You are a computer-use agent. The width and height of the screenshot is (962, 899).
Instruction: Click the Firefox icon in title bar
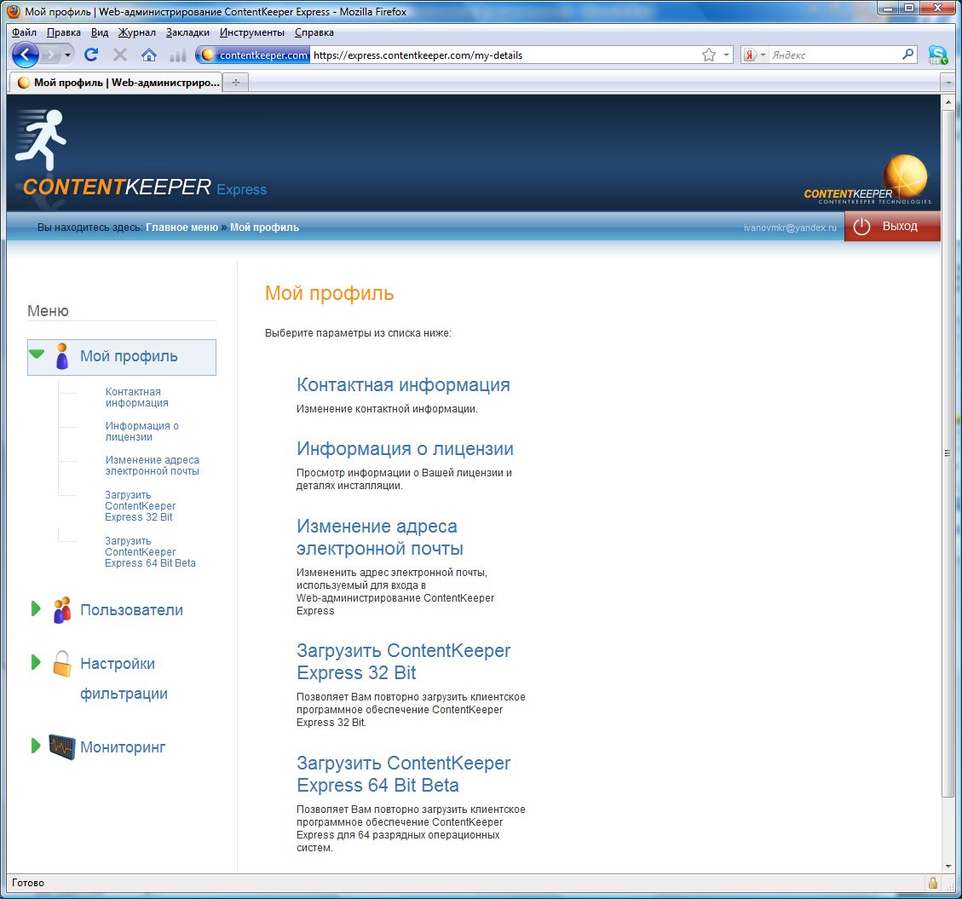[x=13, y=12]
